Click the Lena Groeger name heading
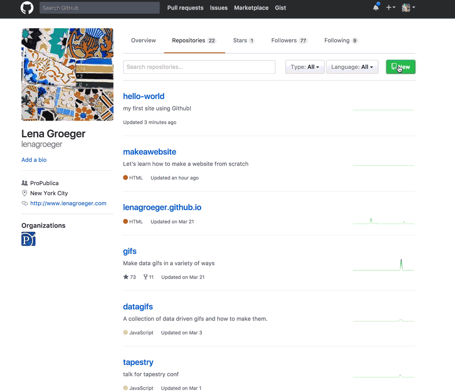This screenshot has height=391, width=455. pos(53,134)
